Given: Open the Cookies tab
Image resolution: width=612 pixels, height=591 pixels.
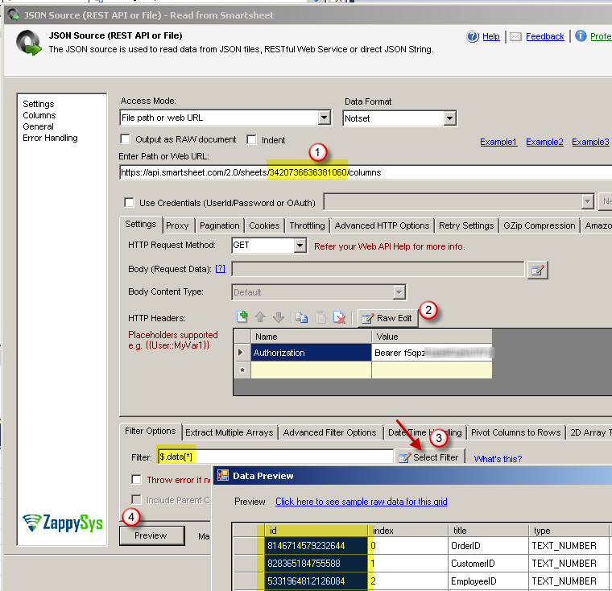Looking at the screenshot, I should (x=264, y=225).
